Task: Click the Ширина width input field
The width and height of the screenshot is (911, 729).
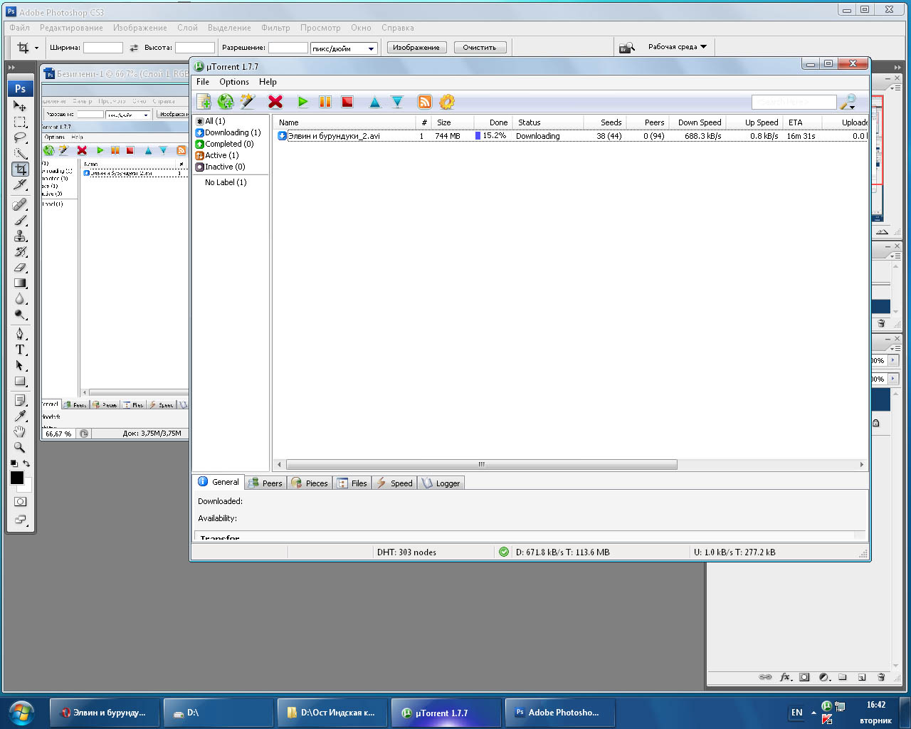Action: click(x=103, y=48)
